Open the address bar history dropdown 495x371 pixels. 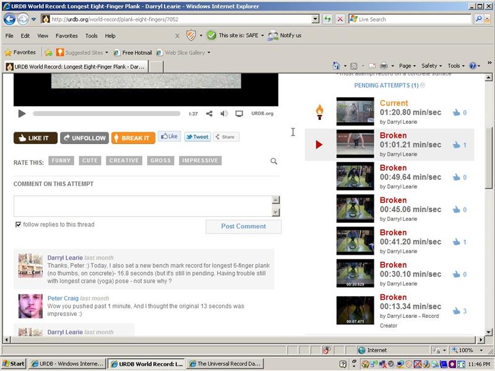tap(315, 19)
